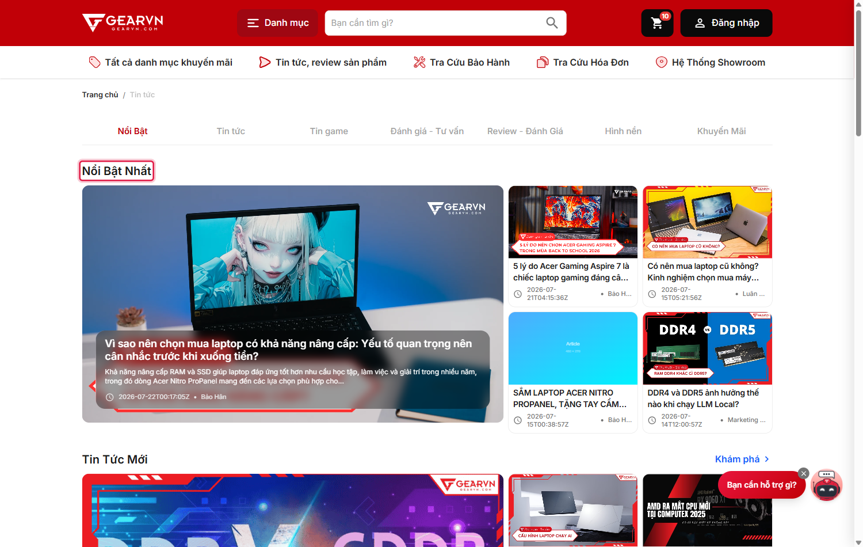Open featured laptop upgrade article title
The height and width of the screenshot is (547, 863).
pyautogui.click(x=288, y=350)
